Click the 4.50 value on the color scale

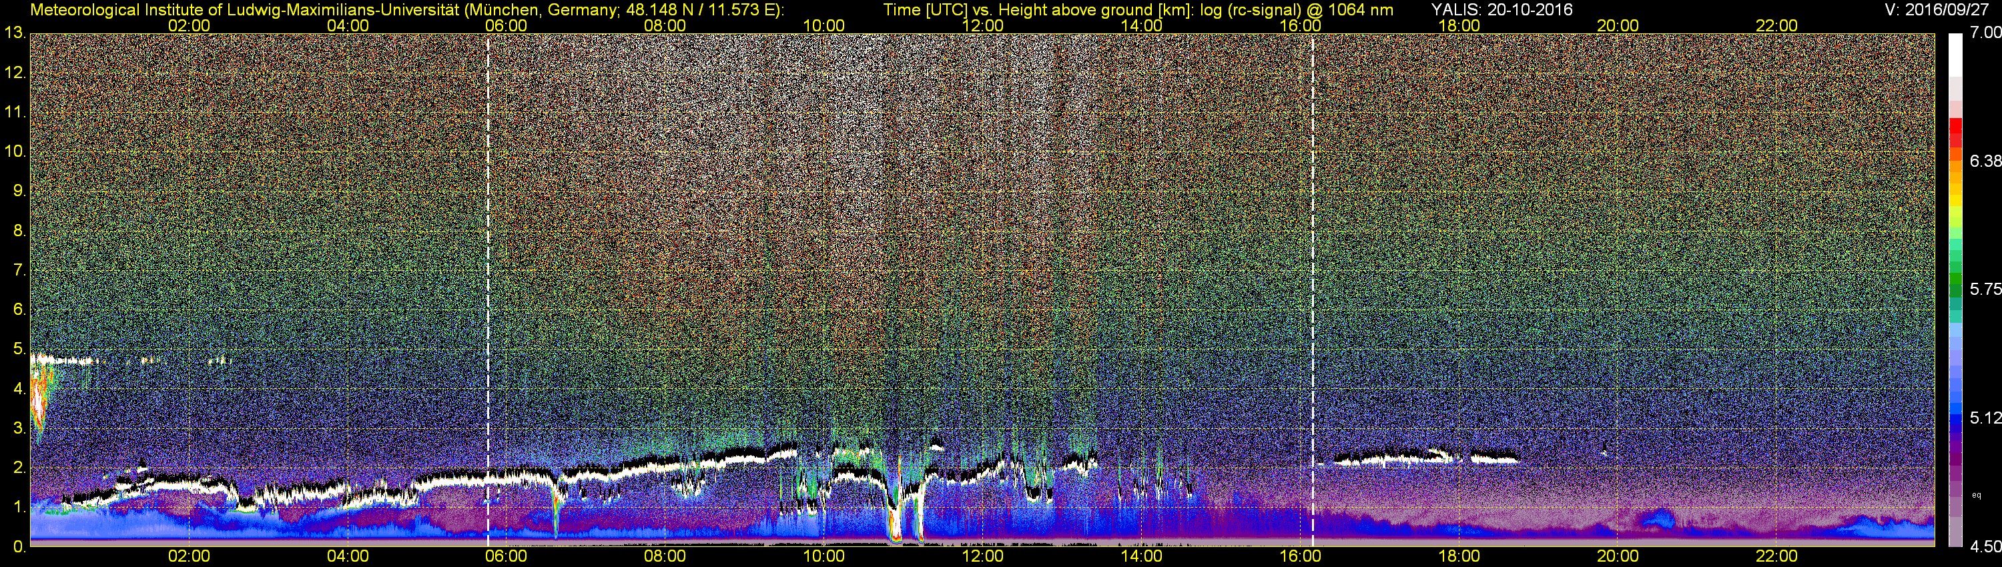pos(1985,547)
